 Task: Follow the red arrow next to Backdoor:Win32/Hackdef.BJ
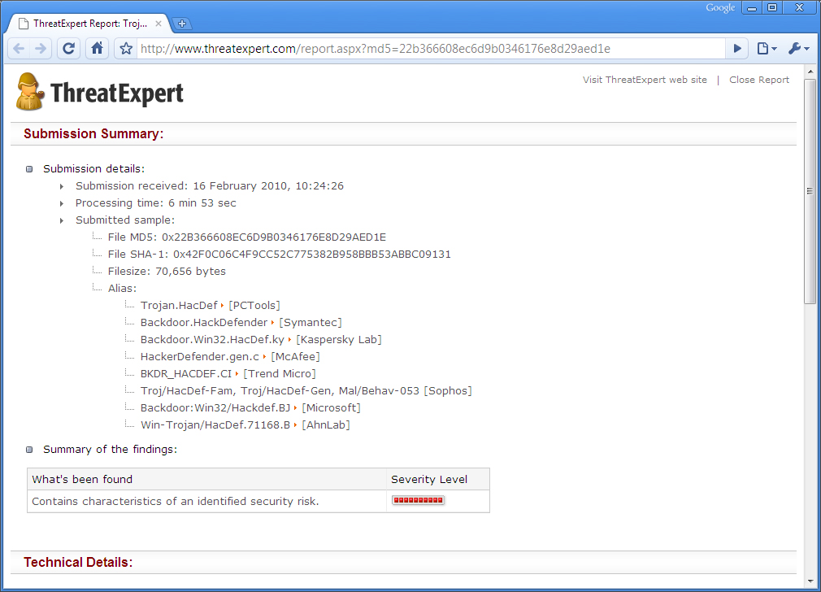point(295,408)
